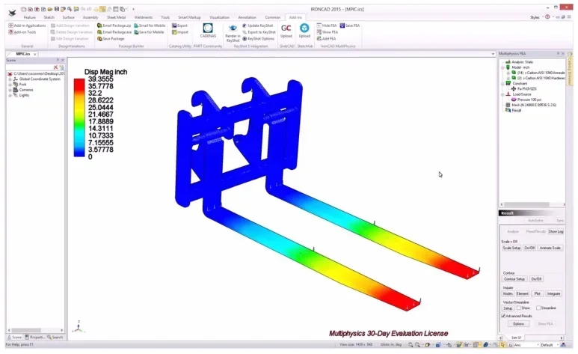Click the GrabCAD Upload icon
The height and width of the screenshot is (354, 578).
(286, 31)
